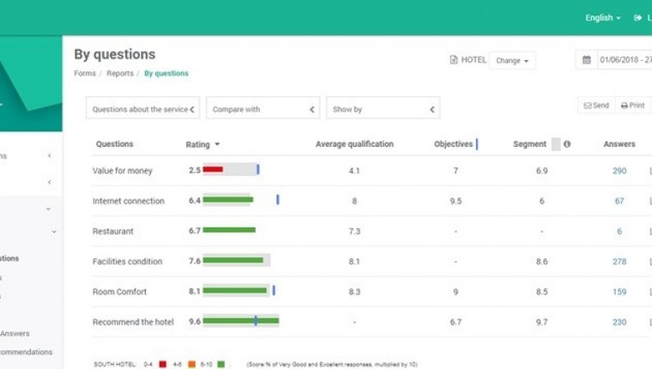The width and height of the screenshot is (652, 369).
Task: Click the document icon next to HOTEL
Action: pyautogui.click(x=454, y=60)
